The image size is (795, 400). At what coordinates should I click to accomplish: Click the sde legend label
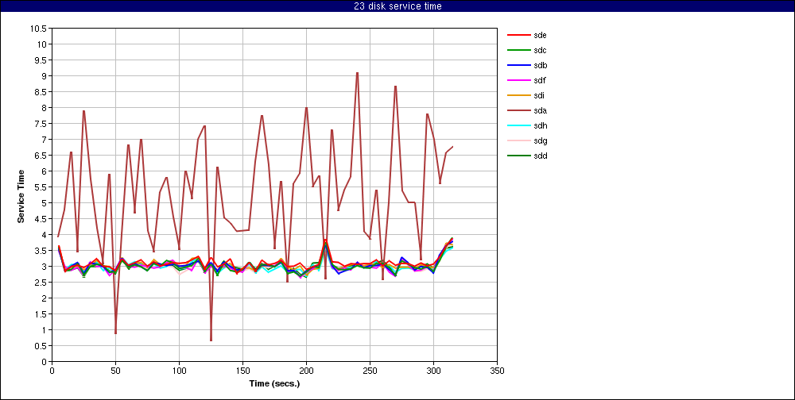coord(540,35)
